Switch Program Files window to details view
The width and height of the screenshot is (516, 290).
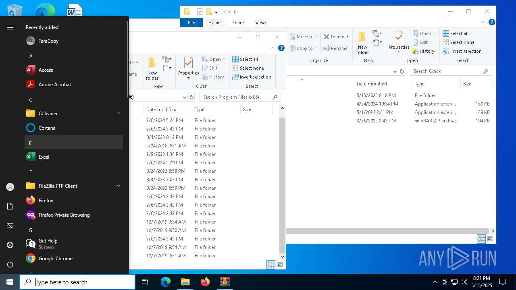click(271, 265)
